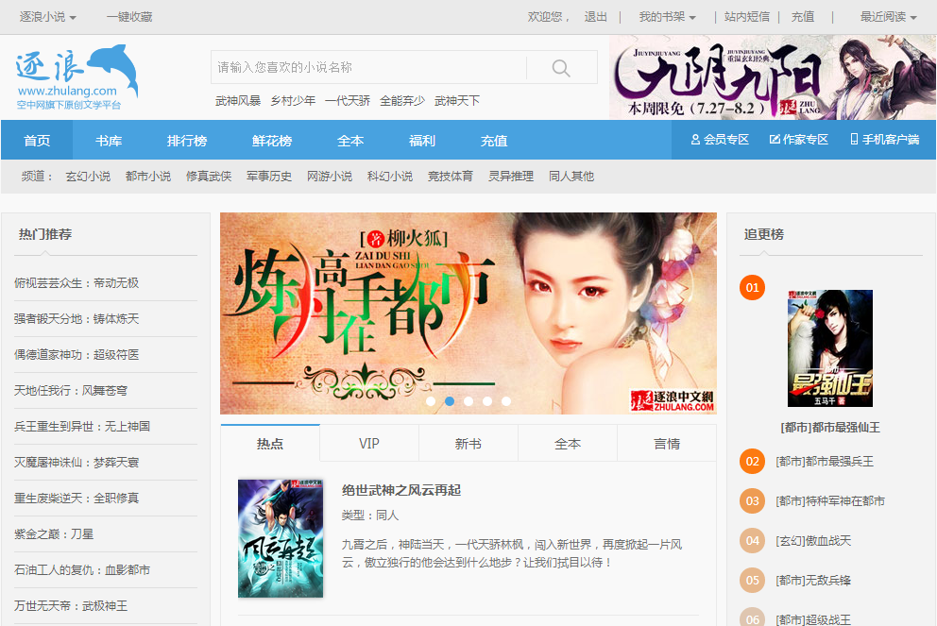Open [都市]都市最强仙王 title link
The width and height of the screenshot is (937, 626).
coord(830,428)
